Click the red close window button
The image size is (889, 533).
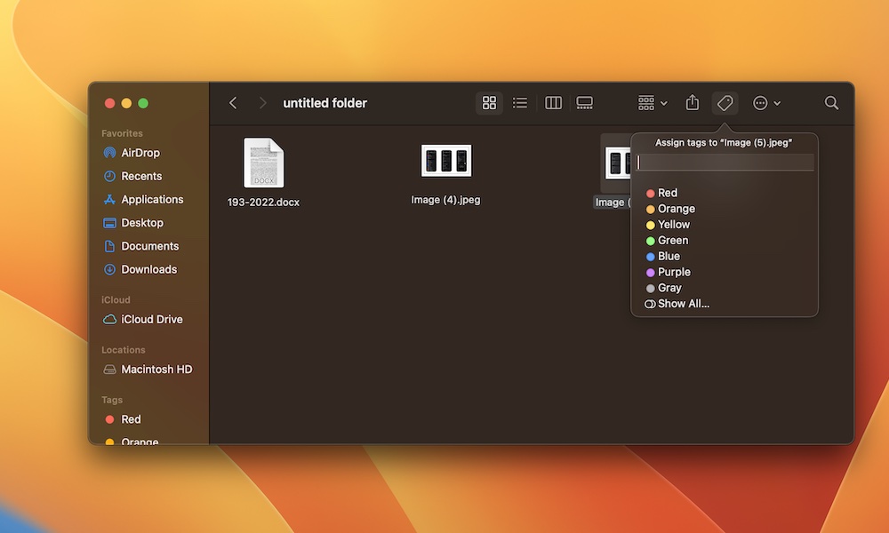point(110,103)
